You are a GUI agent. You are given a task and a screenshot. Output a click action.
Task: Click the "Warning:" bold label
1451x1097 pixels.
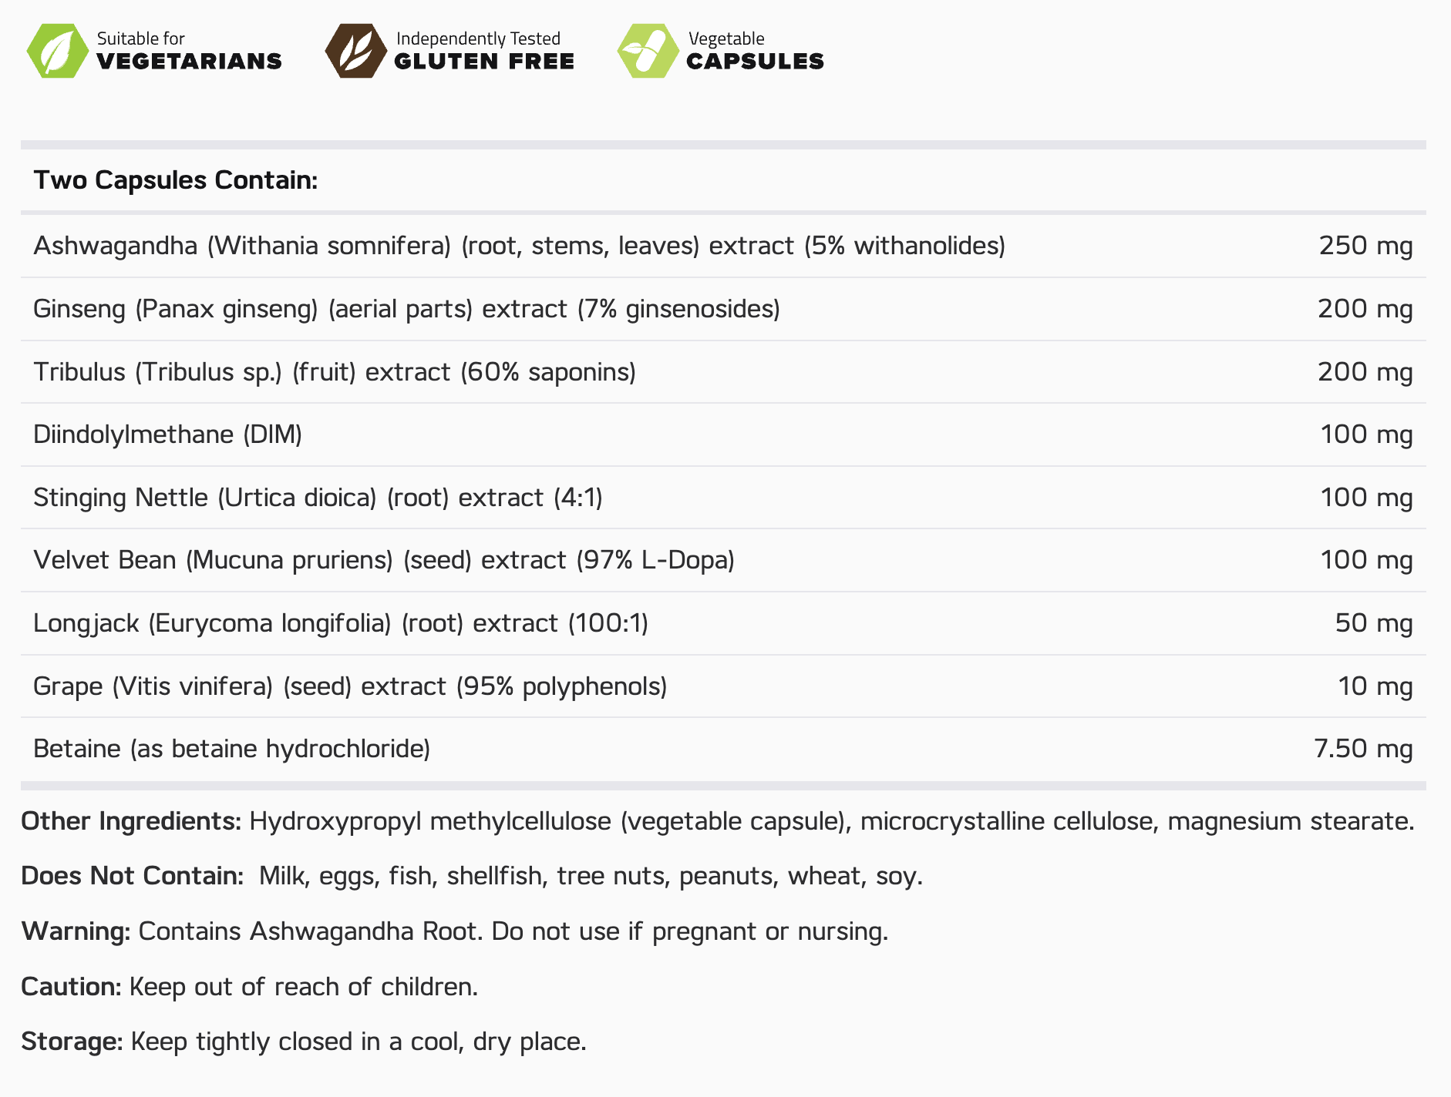pos(76,931)
